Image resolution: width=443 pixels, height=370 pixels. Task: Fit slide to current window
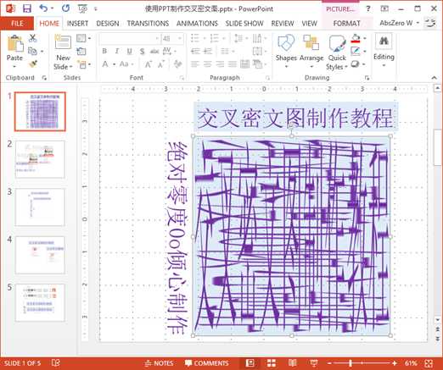click(x=429, y=363)
